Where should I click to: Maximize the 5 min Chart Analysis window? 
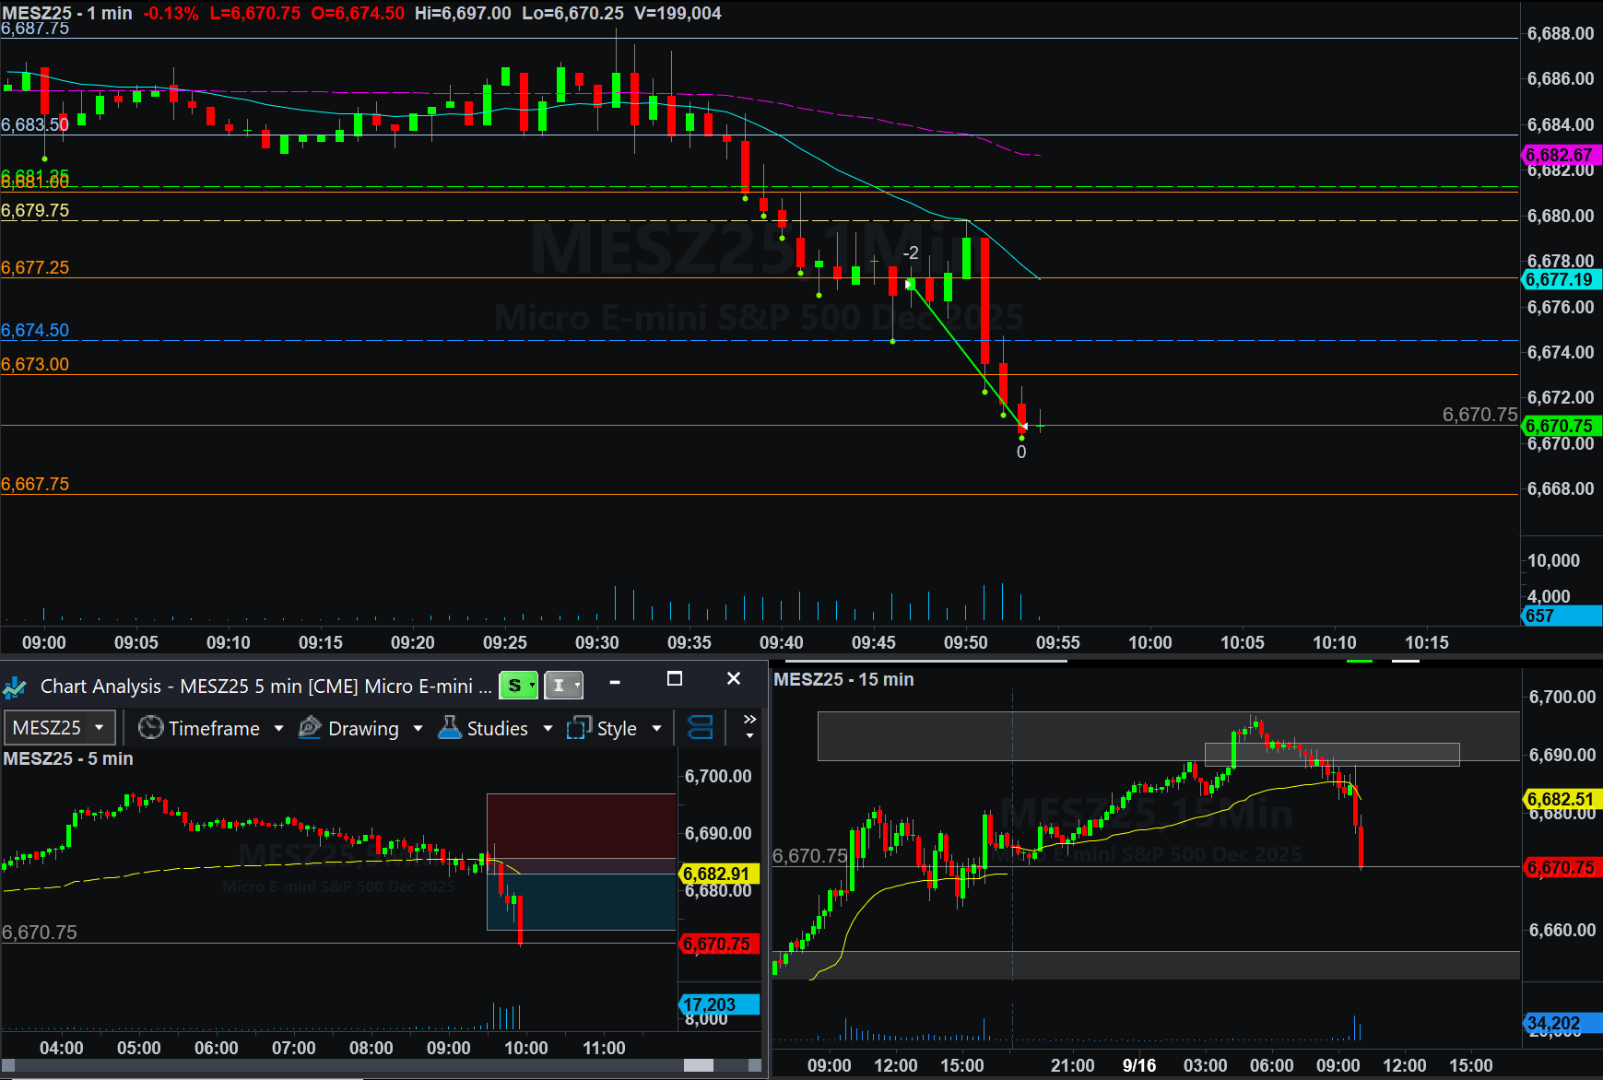tap(675, 679)
